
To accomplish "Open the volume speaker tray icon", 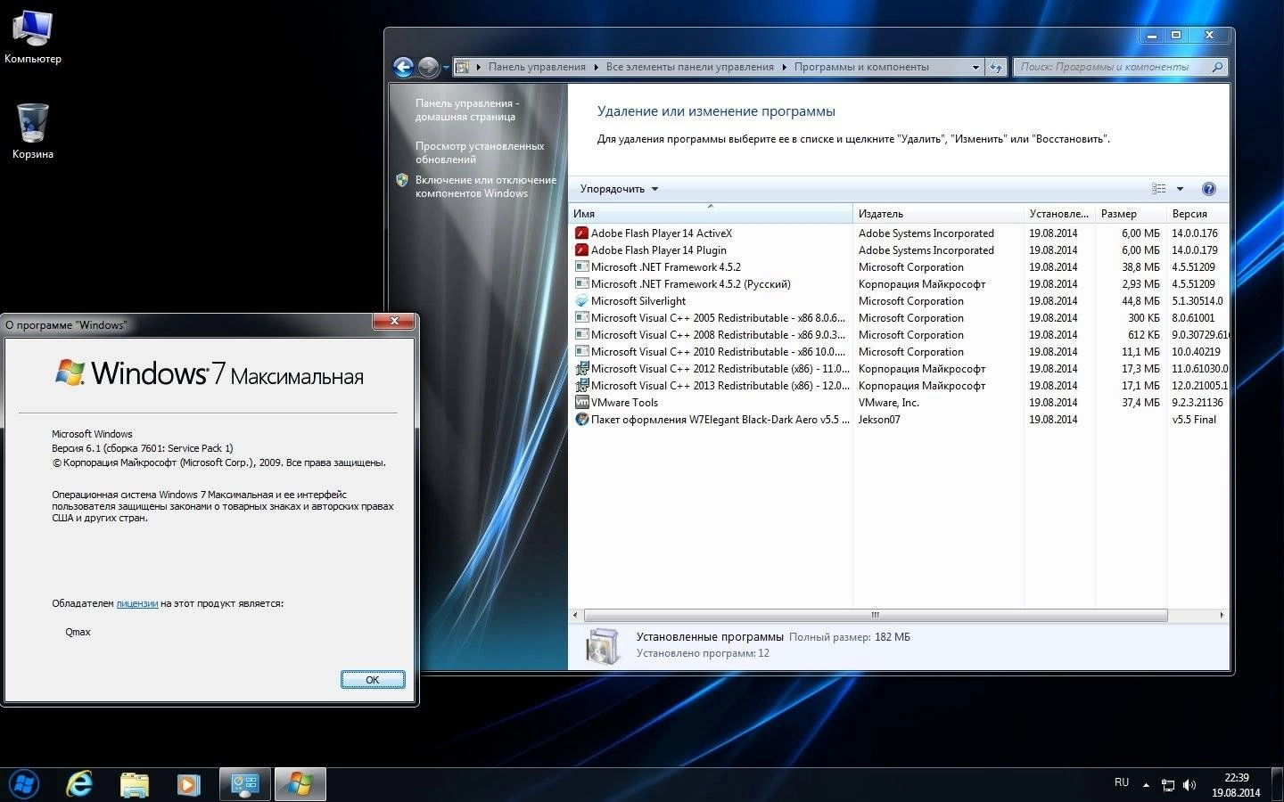I will pos(1189,785).
